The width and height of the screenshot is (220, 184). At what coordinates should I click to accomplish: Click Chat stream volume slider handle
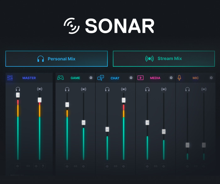tap(124, 100)
